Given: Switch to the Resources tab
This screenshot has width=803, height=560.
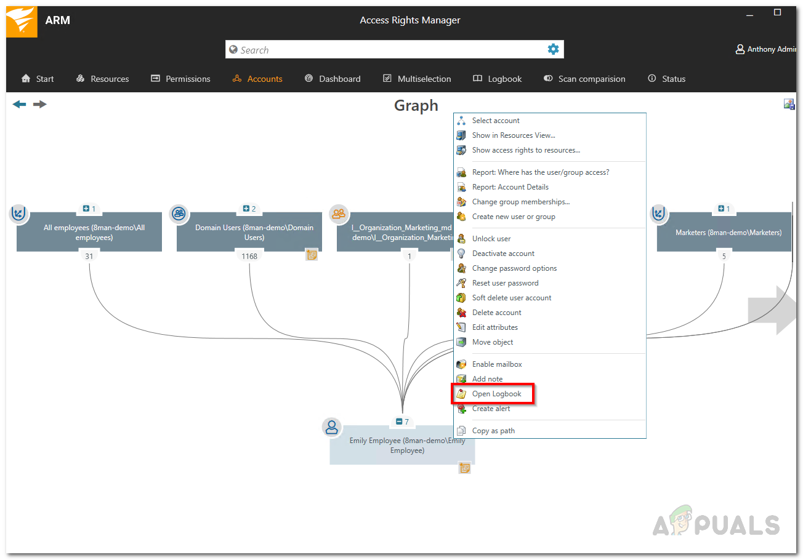Looking at the screenshot, I should pyautogui.click(x=102, y=79).
